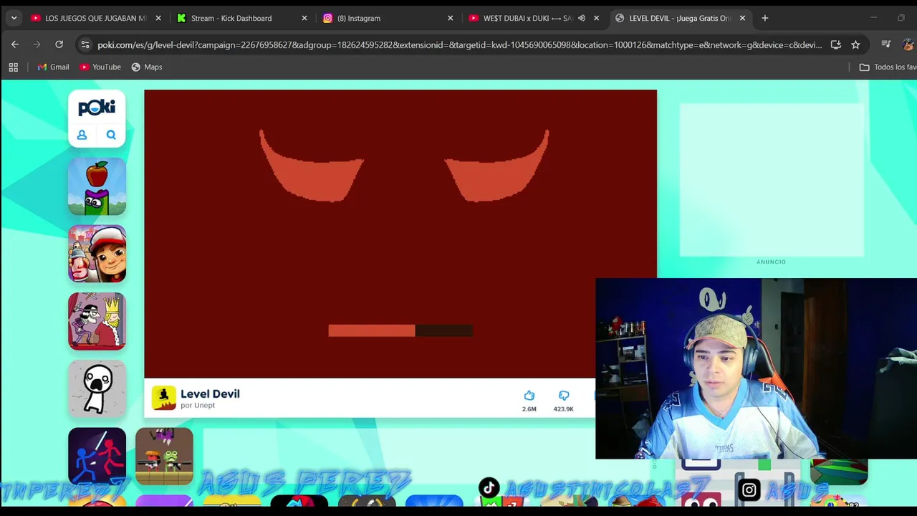Click the TikTok logo overlay

click(489, 488)
